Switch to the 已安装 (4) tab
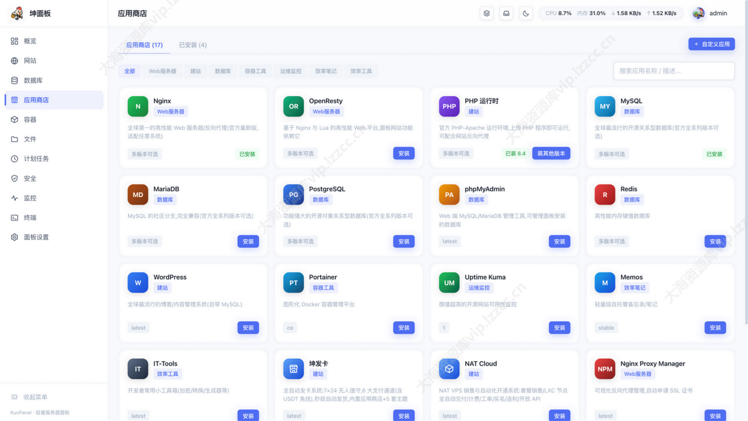Screen dimensions: 748x421 [193, 45]
